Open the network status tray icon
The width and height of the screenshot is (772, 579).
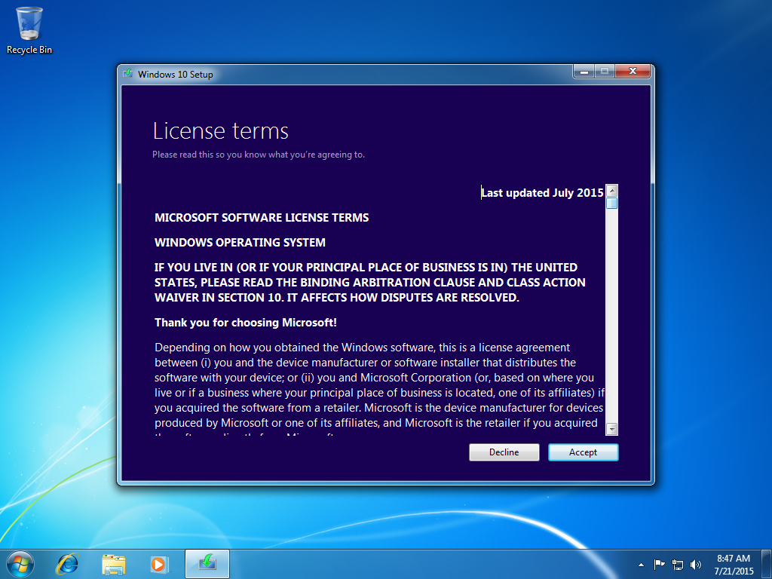(x=678, y=565)
